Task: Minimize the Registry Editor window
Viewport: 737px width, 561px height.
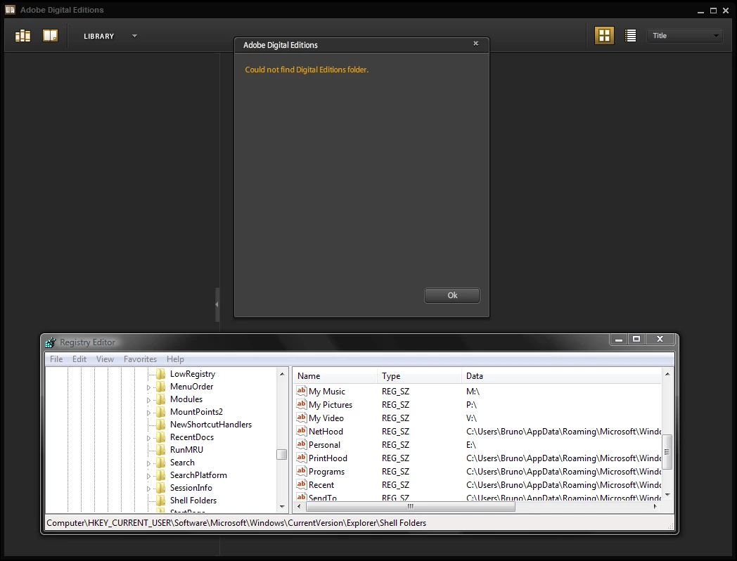Action: tap(619, 339)
